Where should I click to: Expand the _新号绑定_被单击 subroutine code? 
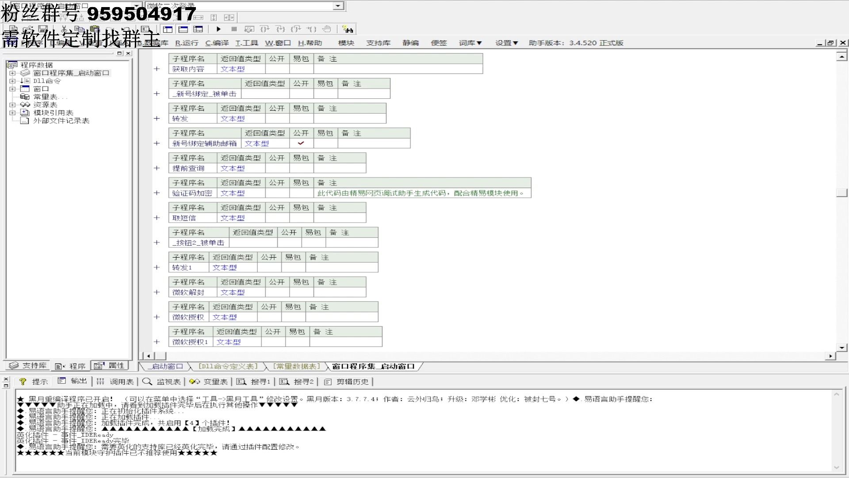[x=157, y=94]
